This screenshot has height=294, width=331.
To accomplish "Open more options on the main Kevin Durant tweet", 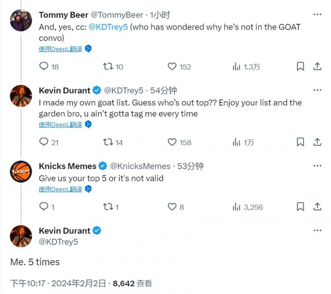I will (317, 231).
